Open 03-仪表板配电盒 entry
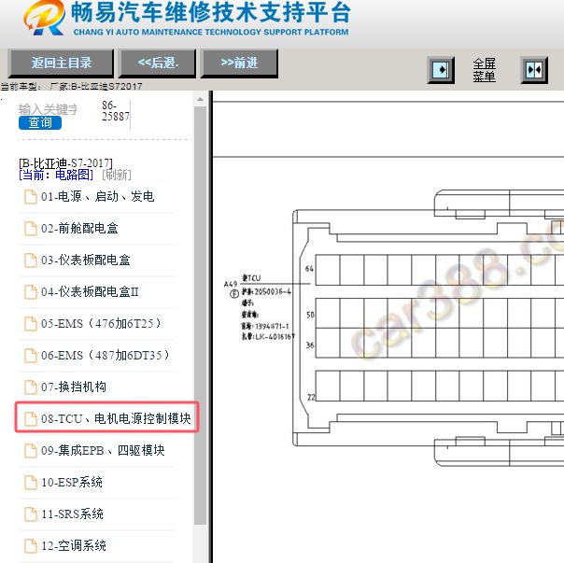 (x=86, y=260)
